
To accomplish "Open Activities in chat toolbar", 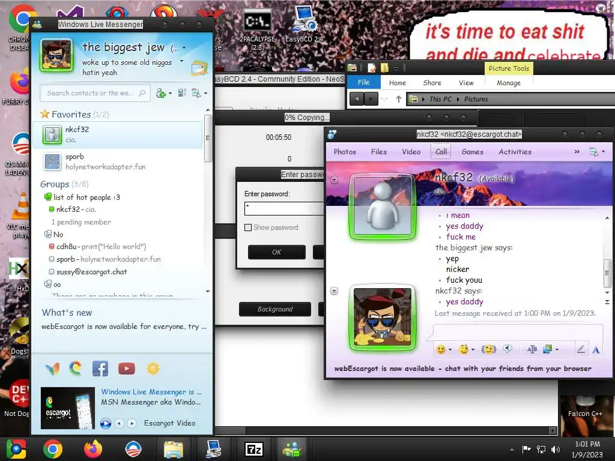I will tap(515, 152).
